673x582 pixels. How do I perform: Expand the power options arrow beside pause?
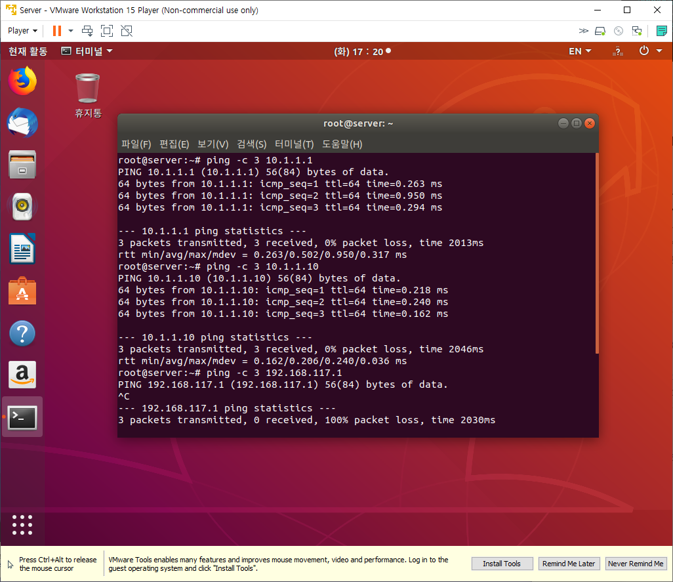point(71,31)
